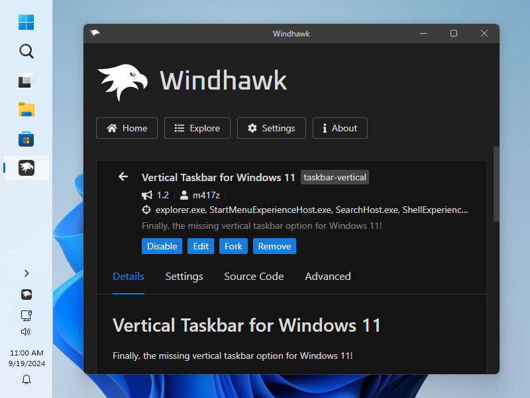Screen dimensions: 530x398
Task: Switch to the mod's Settings tab
Action: [184, 277]
